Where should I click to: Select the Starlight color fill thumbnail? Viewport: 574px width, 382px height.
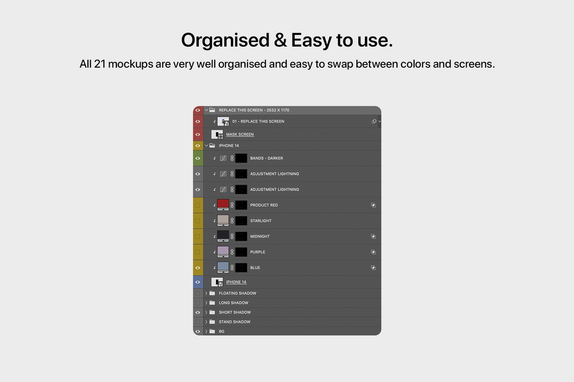[x=223, y=221]
